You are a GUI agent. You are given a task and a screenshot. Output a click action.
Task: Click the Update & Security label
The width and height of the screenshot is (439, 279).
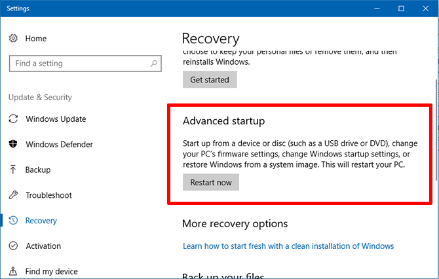[x=40, y=97]
